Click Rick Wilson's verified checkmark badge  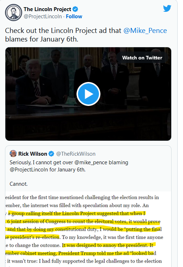coord(51,154)
